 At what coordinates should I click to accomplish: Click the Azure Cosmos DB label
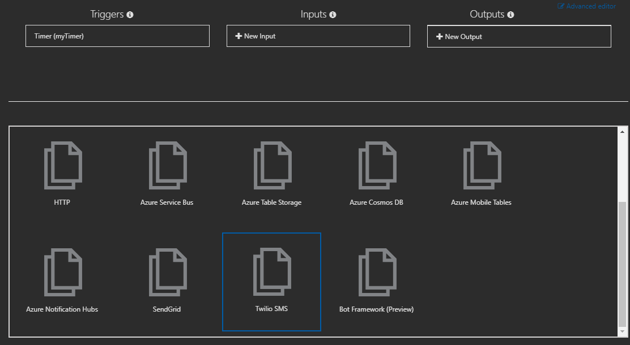[377, 202]
